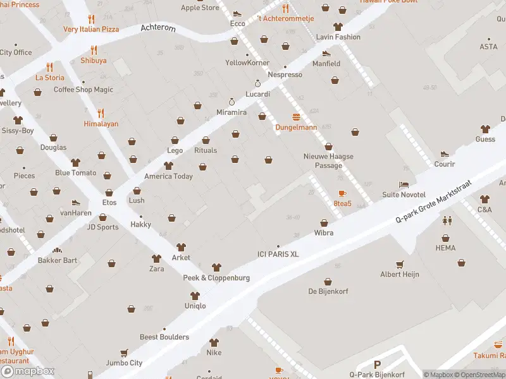This screenshot has height=379, width=506.
Task: Open the OpenStreetMap attribution link
Action: (x=479, y=375)
